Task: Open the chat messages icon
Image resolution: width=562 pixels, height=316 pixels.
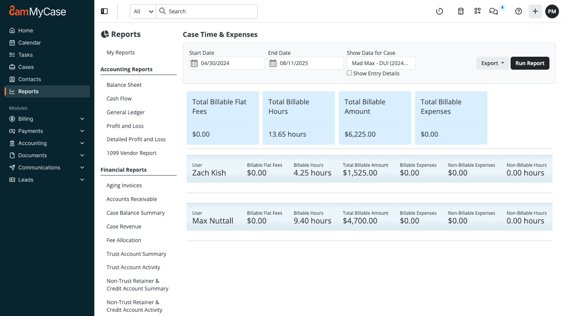Action: click(x=493, y=11)
